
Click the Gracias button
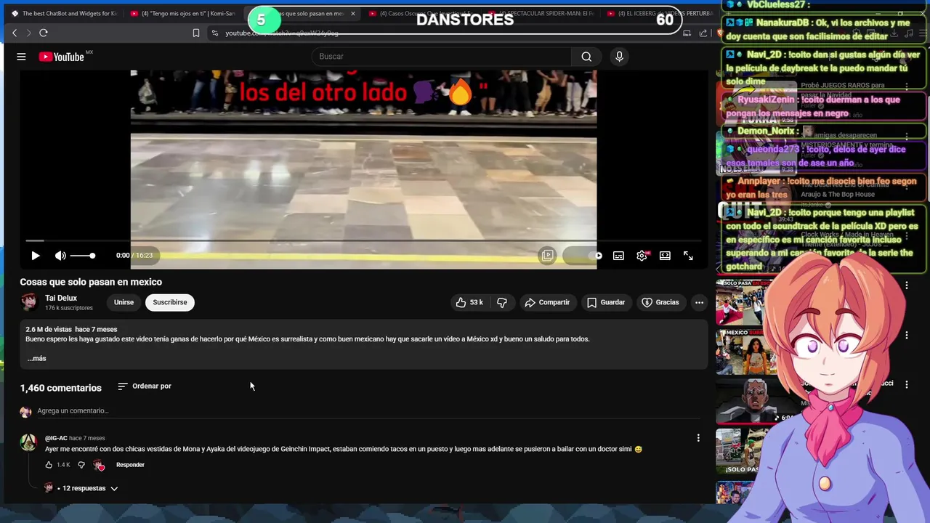click(660, 302)
